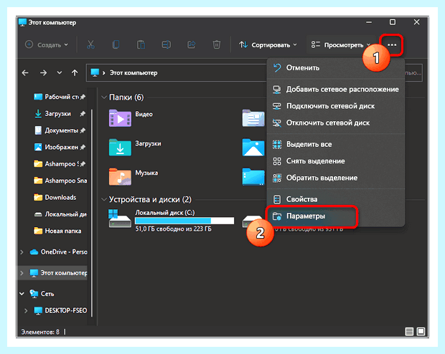Select Загрузки in sidebar
This screenshot has width=445, height=354.
60,114
